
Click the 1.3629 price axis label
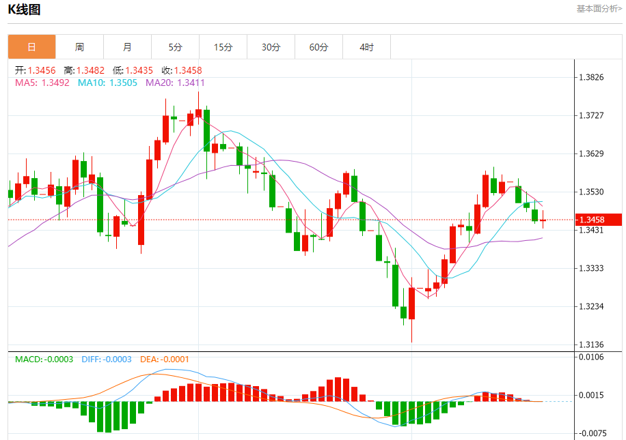tap(591, 154)
